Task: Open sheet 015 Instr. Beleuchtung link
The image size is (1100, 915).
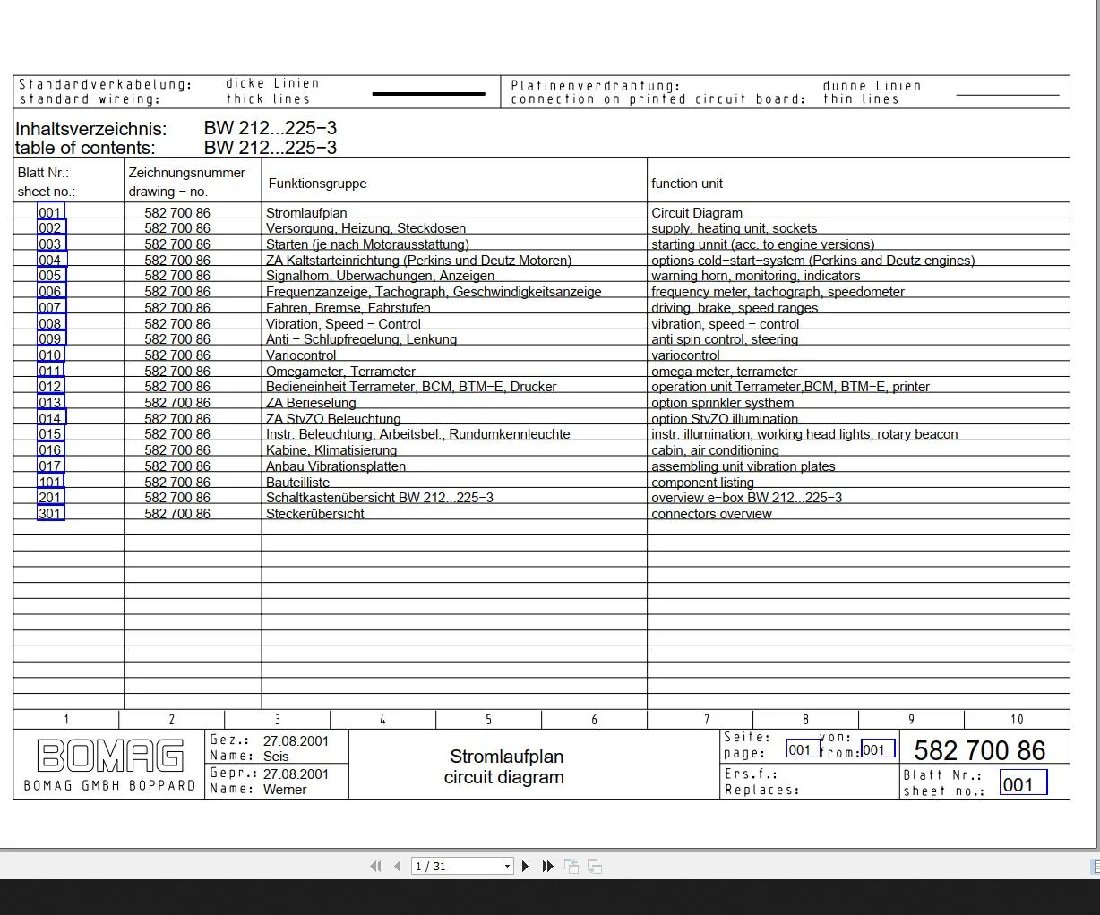Action: coord(51,434)
